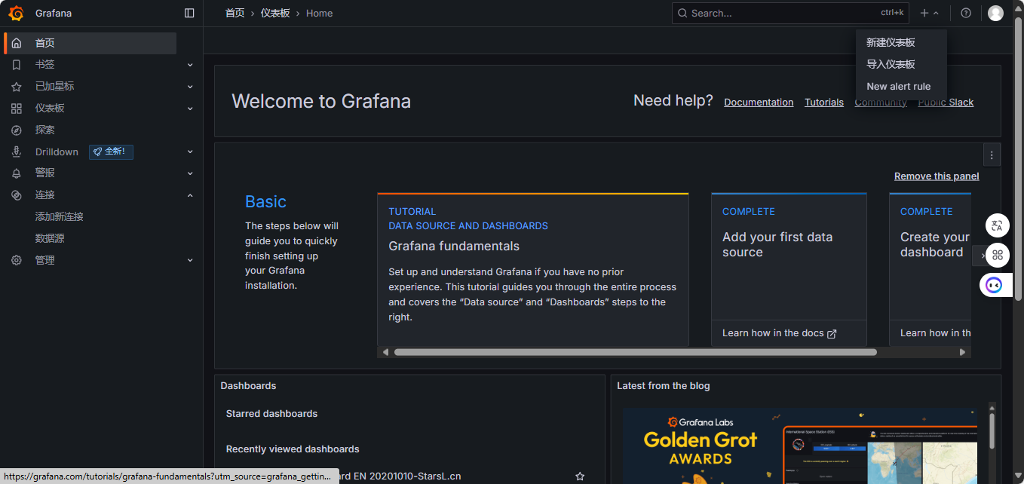Click the Drilldown icon in sidebar

pyautogui.click(x=17, y=152)
